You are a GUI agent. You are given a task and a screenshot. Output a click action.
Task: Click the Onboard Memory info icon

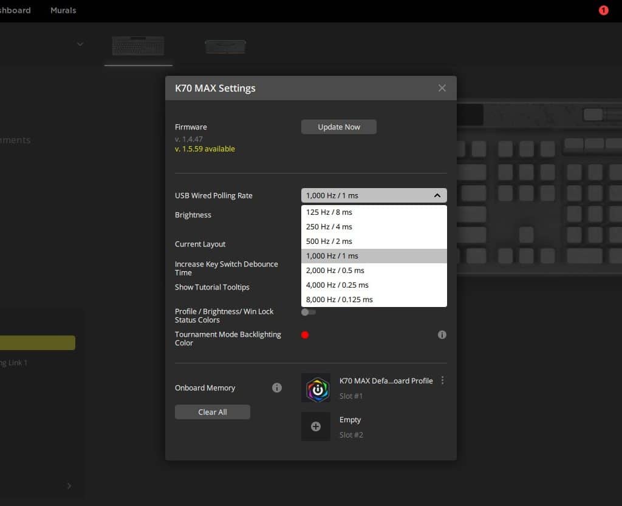[277, 388]
